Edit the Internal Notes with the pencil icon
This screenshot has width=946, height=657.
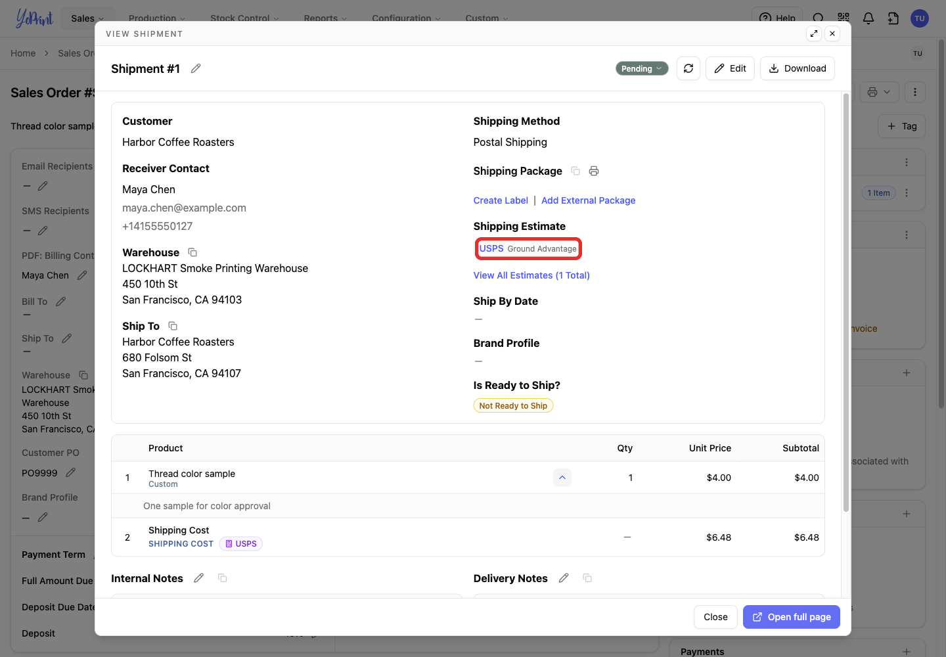199,578
